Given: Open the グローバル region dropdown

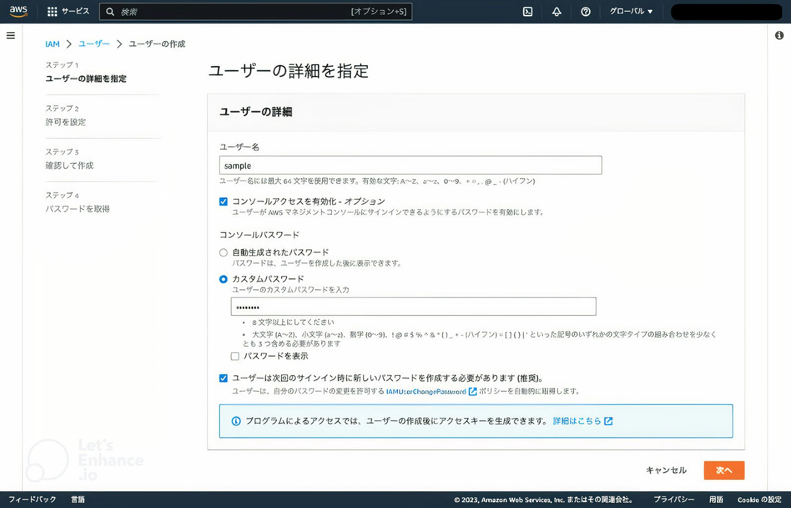Looking at the screenshot, I should click(631, 11).
